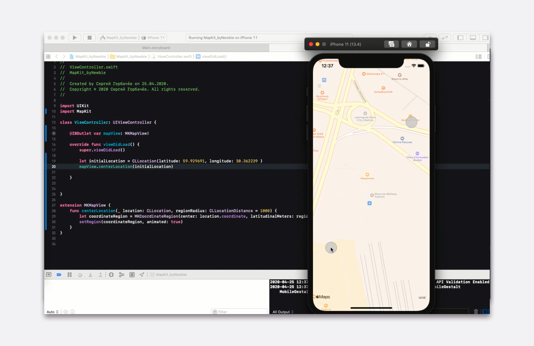Hide the debug area with toggle icon
The height and width of the screenshot is (346, 534).
coord(49,275)
